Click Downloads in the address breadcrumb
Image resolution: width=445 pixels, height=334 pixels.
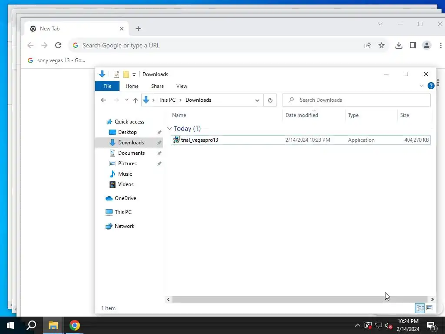pyautogui.click(x=198, y=100)
